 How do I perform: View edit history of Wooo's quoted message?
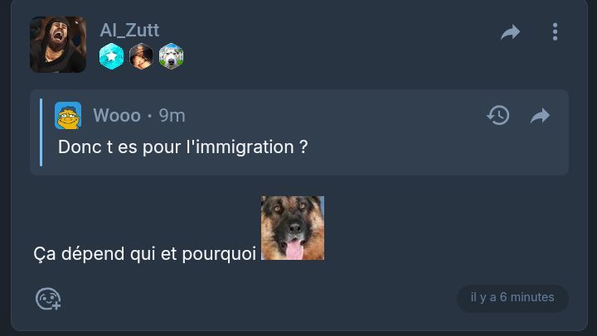point(498,115)
